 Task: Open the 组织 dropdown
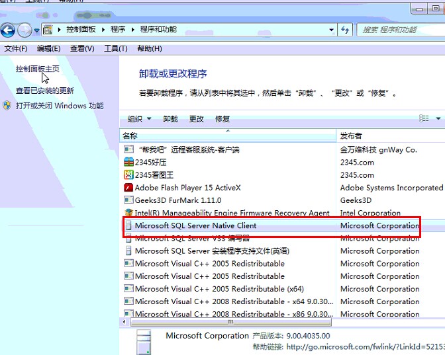tap(139, 119)
